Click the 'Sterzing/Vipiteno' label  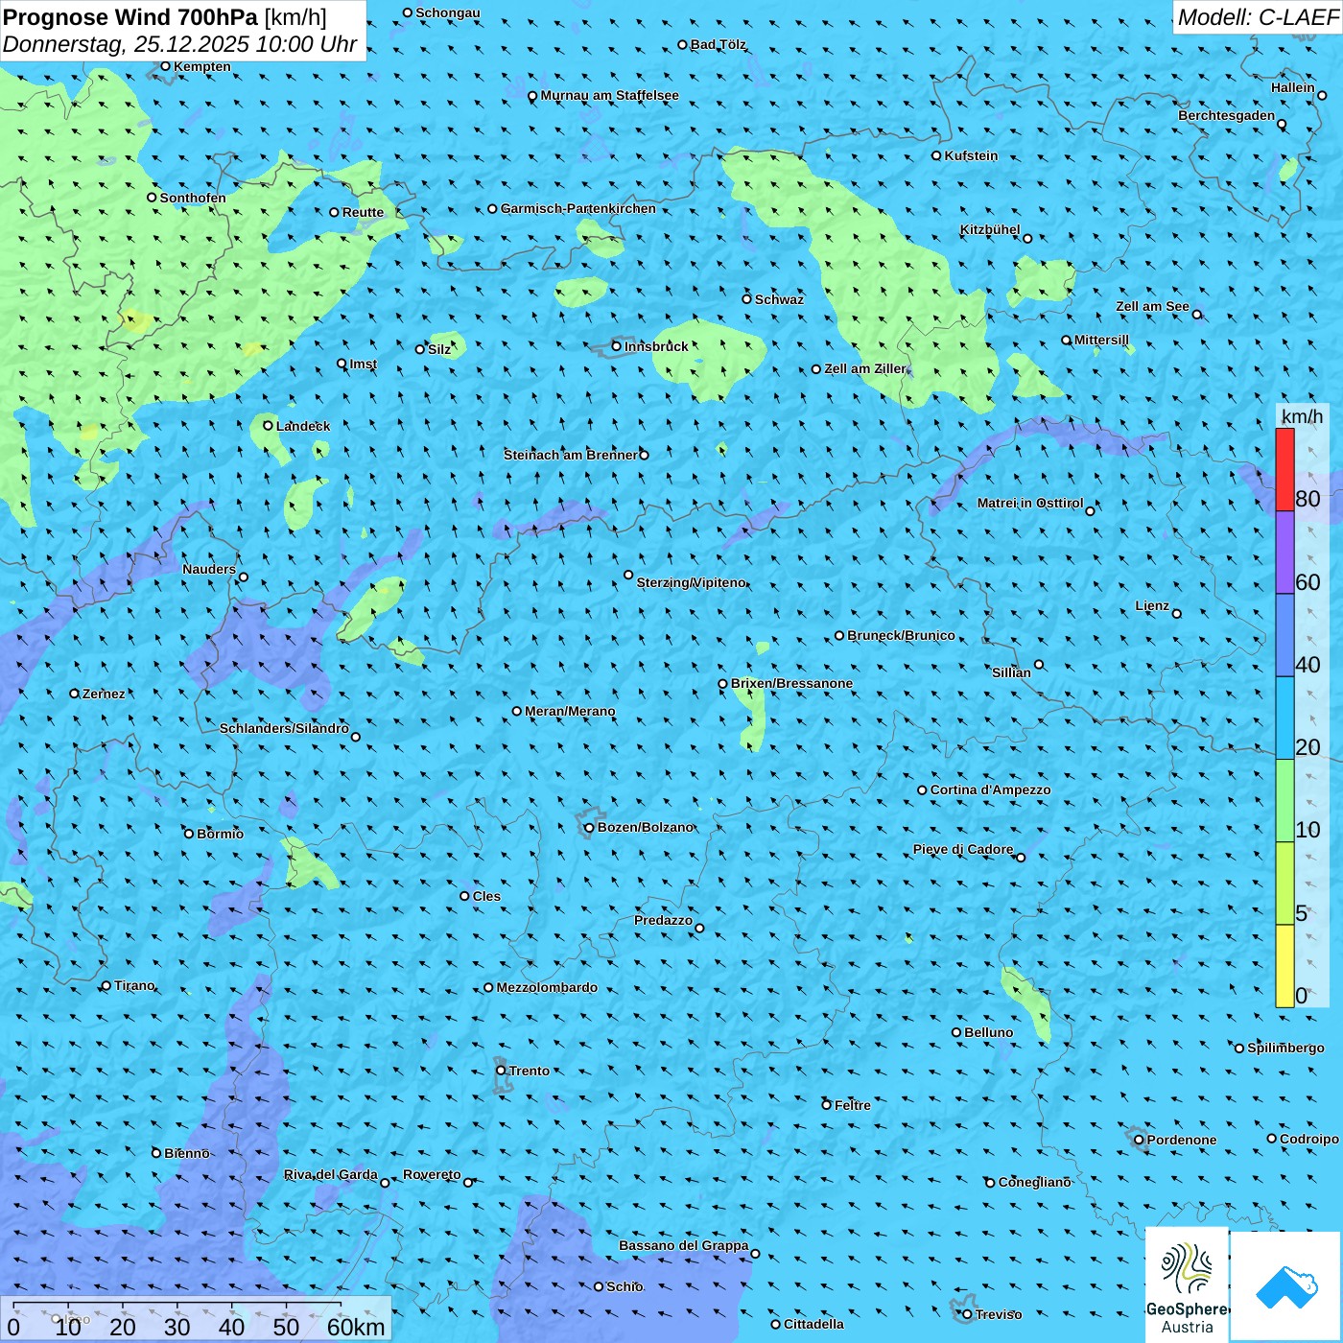692,583
